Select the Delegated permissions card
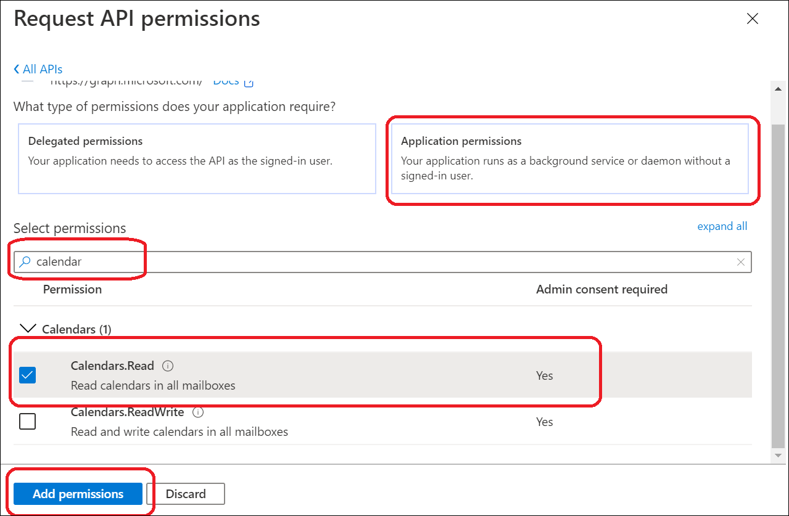The height and width of the screenshot is (516, 789). coord(197,159)
